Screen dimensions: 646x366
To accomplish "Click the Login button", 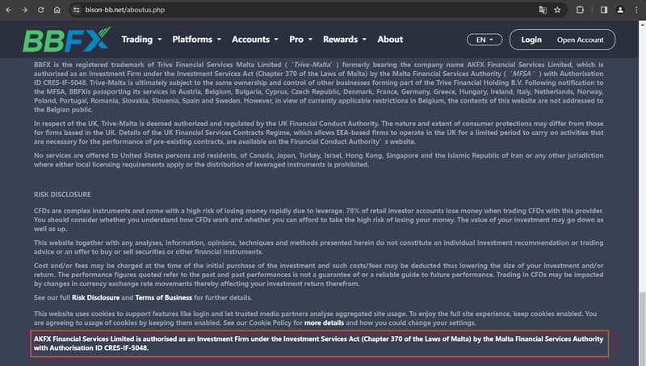I will [531, 40].
